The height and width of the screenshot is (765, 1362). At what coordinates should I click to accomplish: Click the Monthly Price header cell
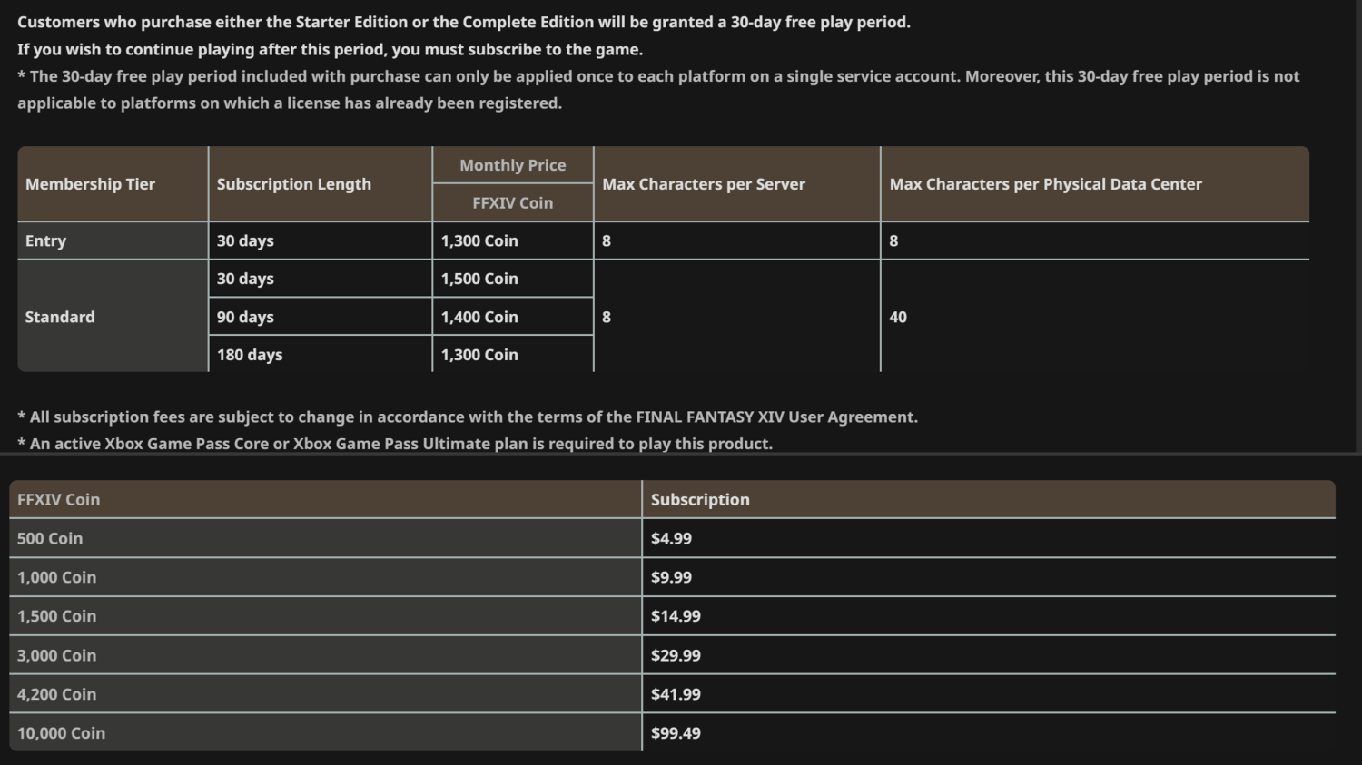tap(512, 165)
